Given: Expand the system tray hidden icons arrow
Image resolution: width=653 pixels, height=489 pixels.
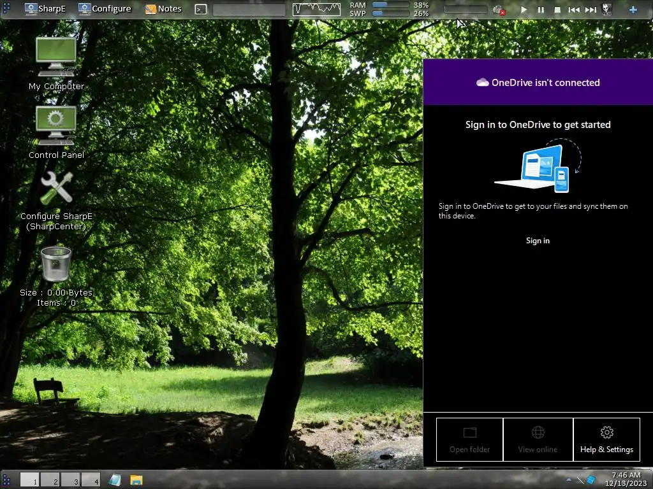Looking at the screenshot, I should (x=568, y=480).
